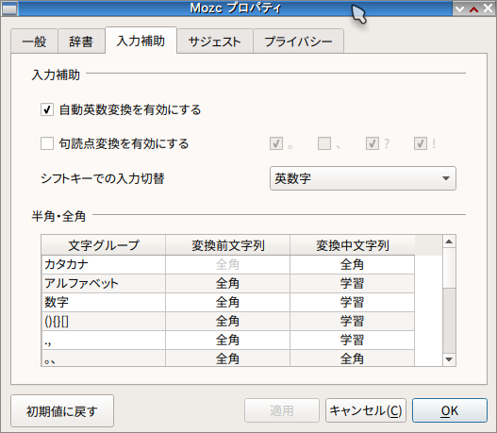Click table scrollbar down arrow
497x433 pixels.
point(449,359)
